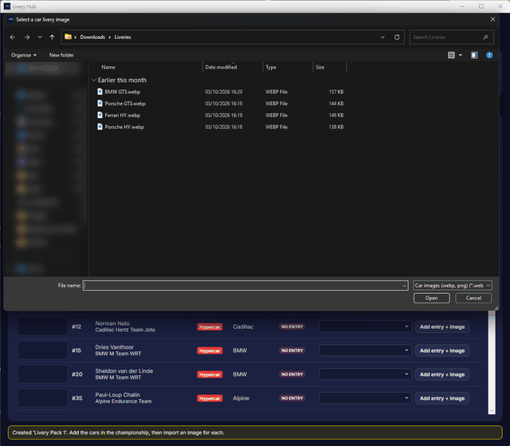Viewport: 510px width, 446px height.
Task: Open entry dropdown for Norman Nato #12
Action: [366, 327]
